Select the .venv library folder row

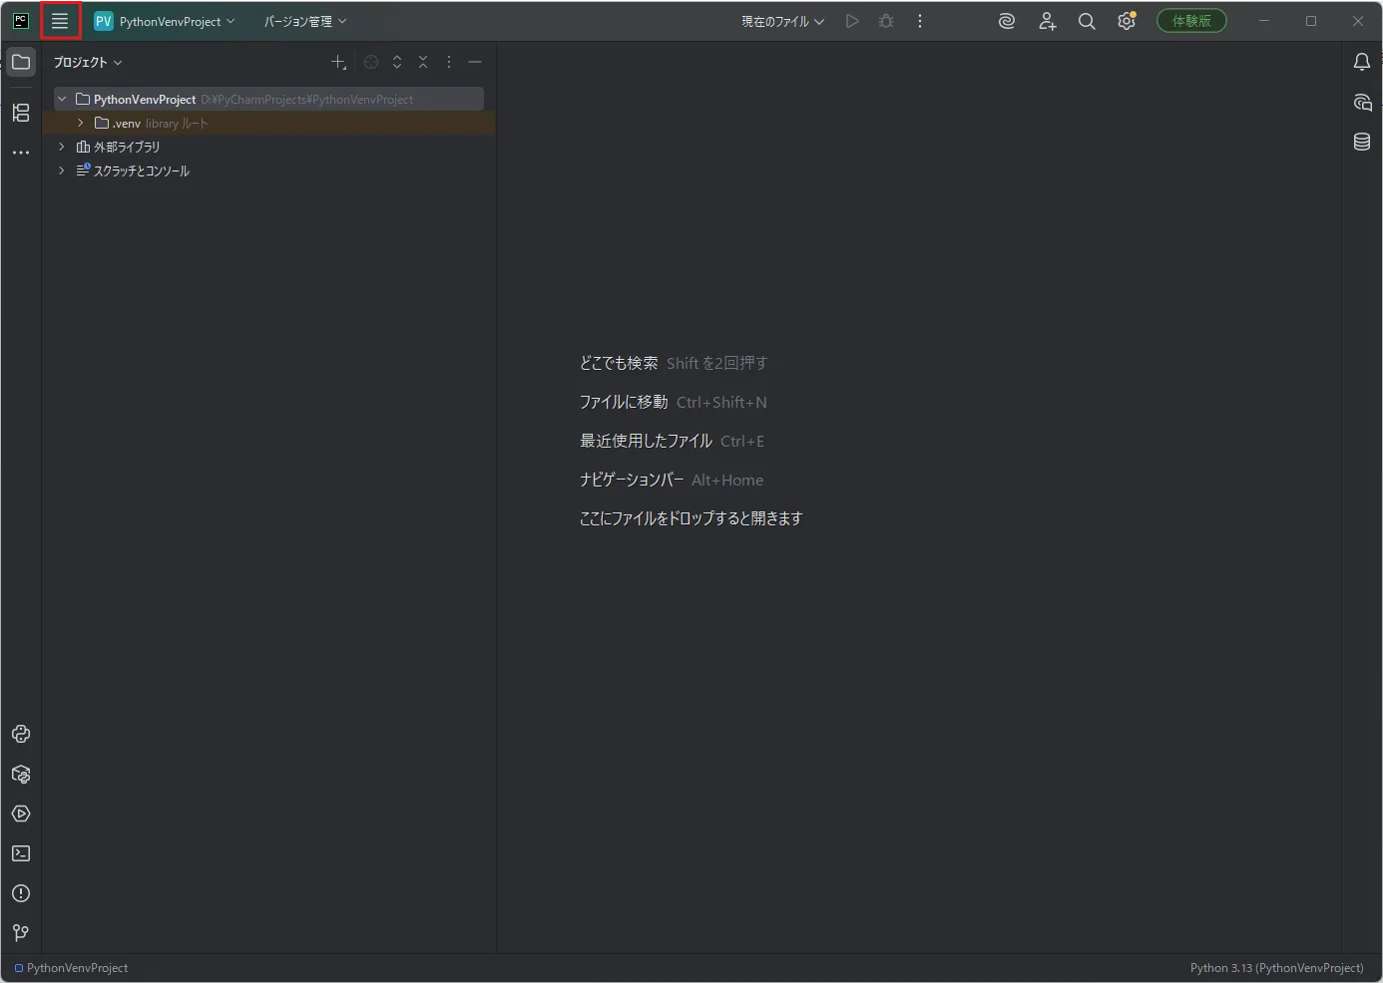click(x=269, y=123)
